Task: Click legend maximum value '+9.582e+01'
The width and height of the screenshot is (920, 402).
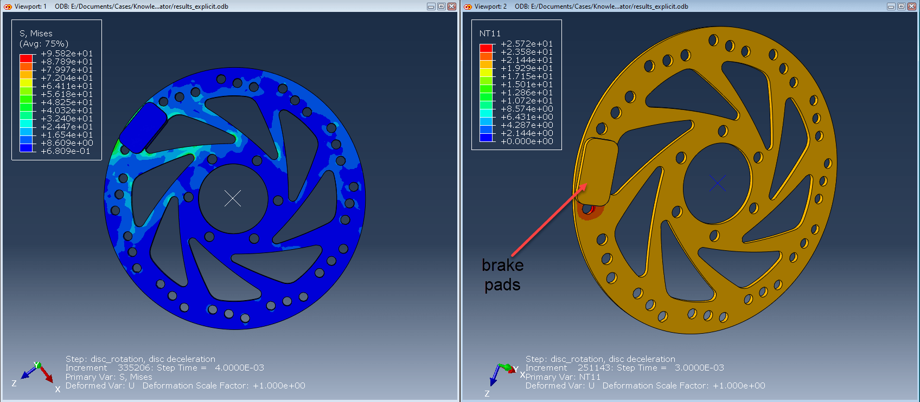Action: [67, 54]
